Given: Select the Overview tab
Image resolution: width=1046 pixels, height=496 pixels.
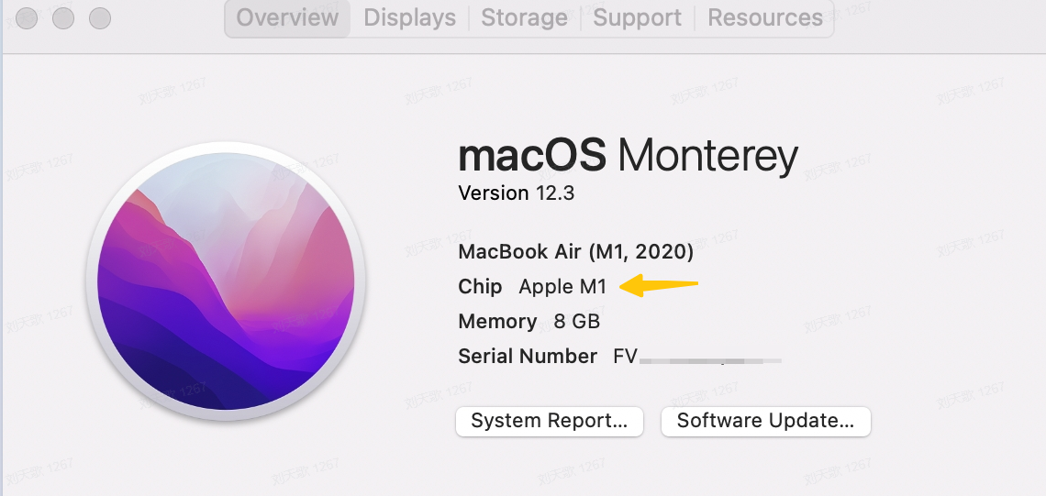Looking at the screenshot, I should click(x=287, y=18).
